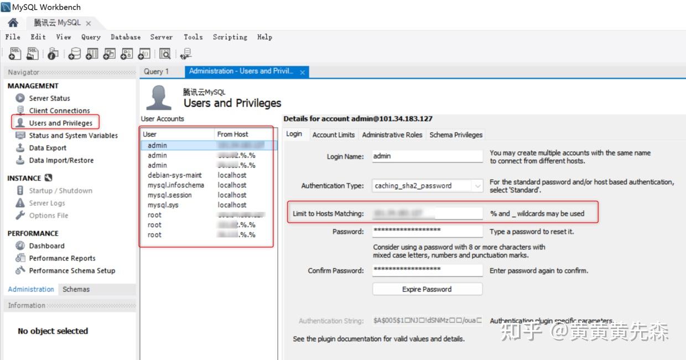Open the Query menu
Image resolution: width=686 pixels, height=360 pixels.
pos(91,37)
